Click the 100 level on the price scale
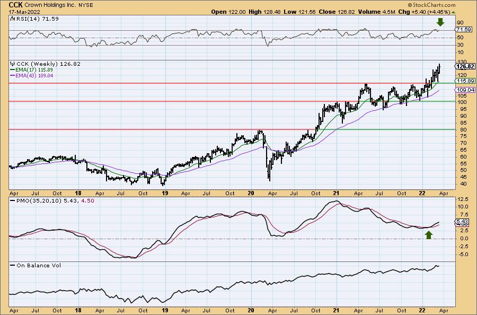Viewport: 477px width, 315px height. point(461,102)
